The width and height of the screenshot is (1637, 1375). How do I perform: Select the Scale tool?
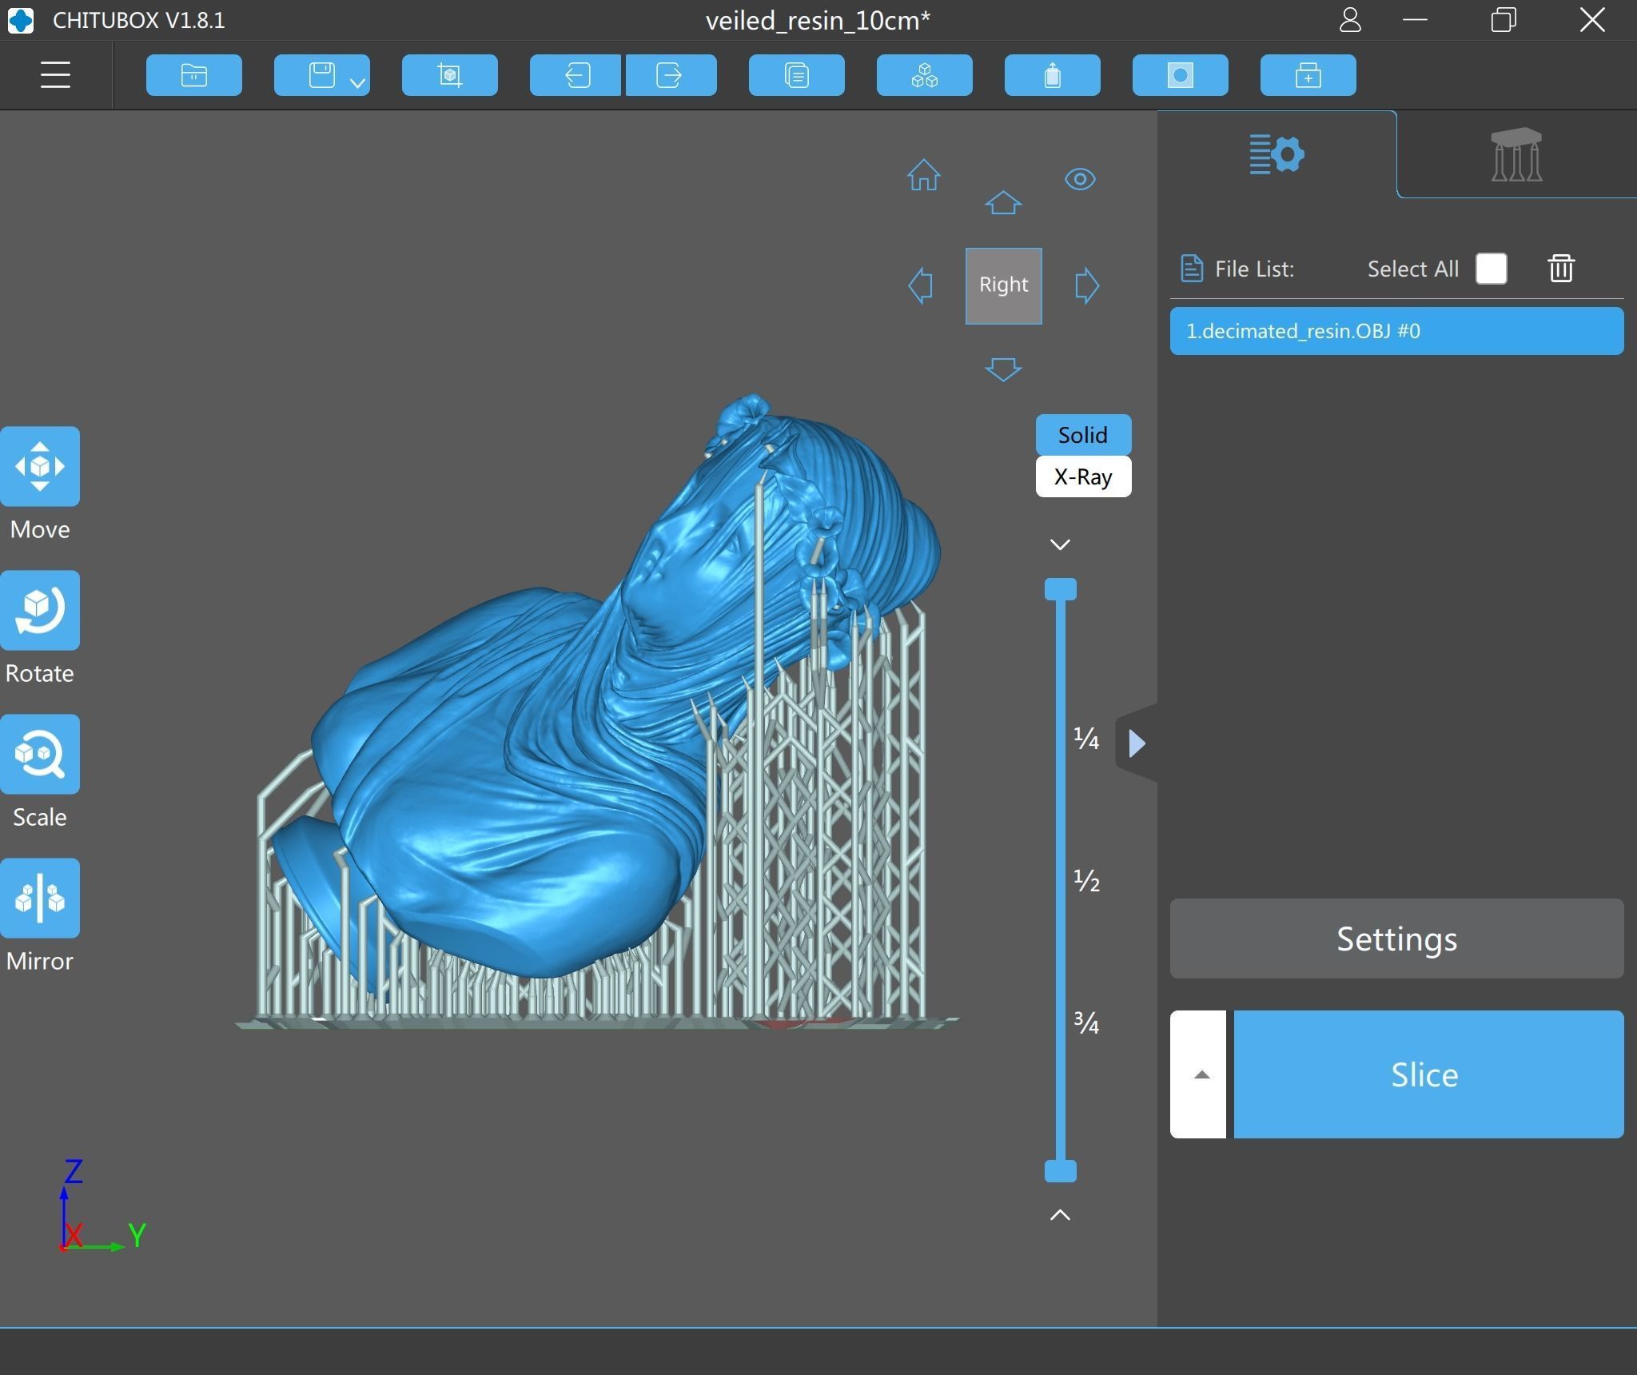[x=40, y=754]
